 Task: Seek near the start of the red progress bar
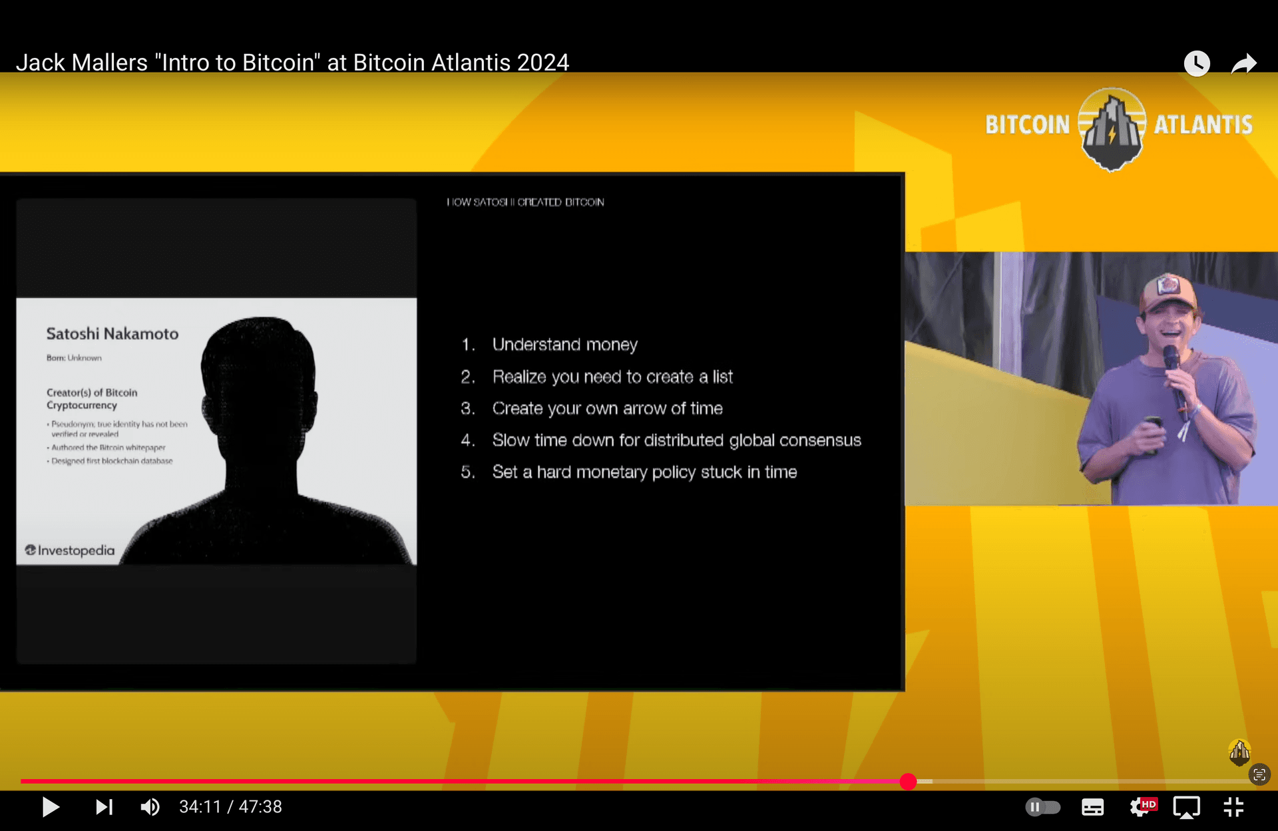click(x=40, y=781)
